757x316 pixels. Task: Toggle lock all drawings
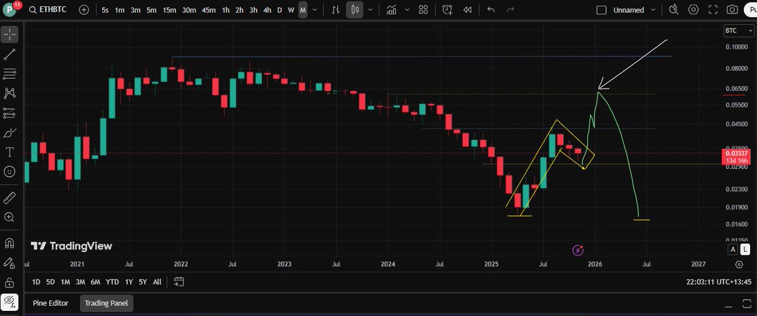[x=9, y=282]
